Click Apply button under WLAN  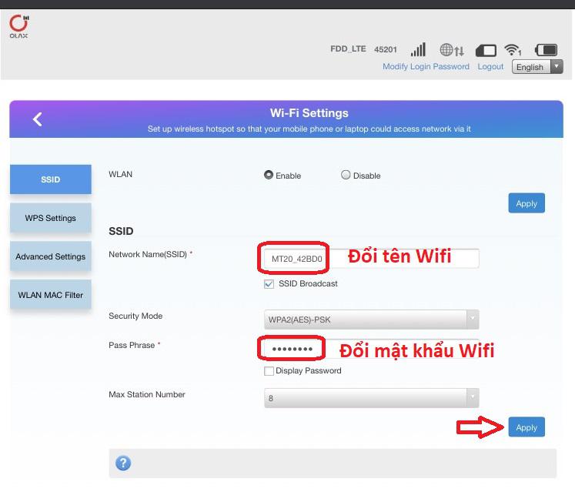(x=527, y=203)
